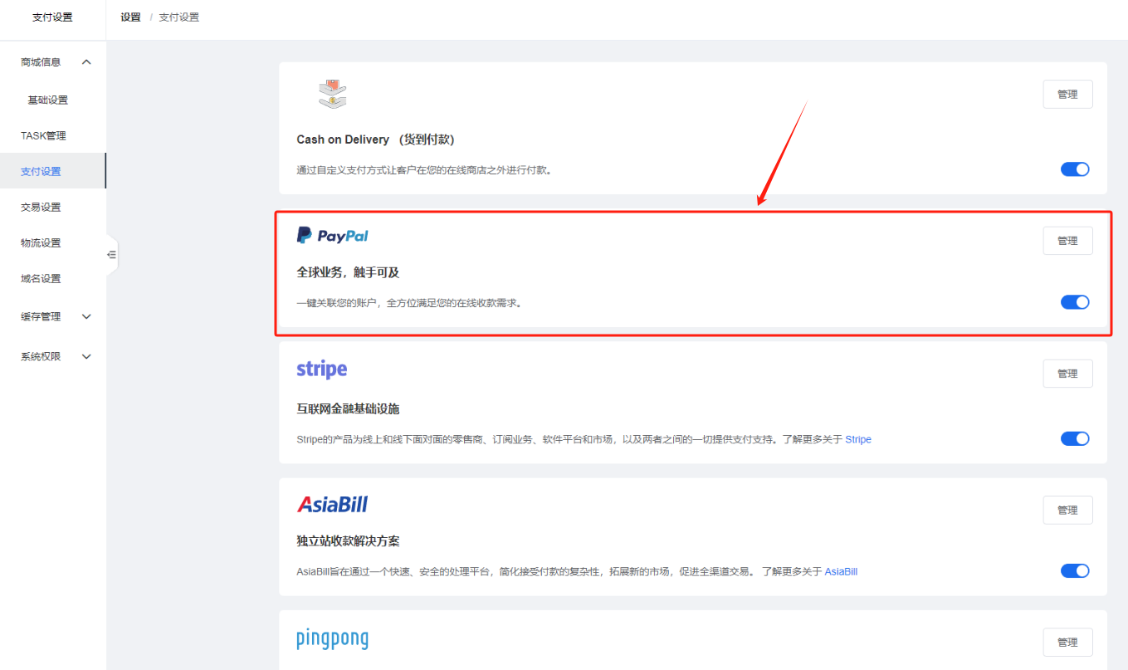Toggle the Cash on Delivery switch
The image size is (1128, 670).
point(1075,169)
